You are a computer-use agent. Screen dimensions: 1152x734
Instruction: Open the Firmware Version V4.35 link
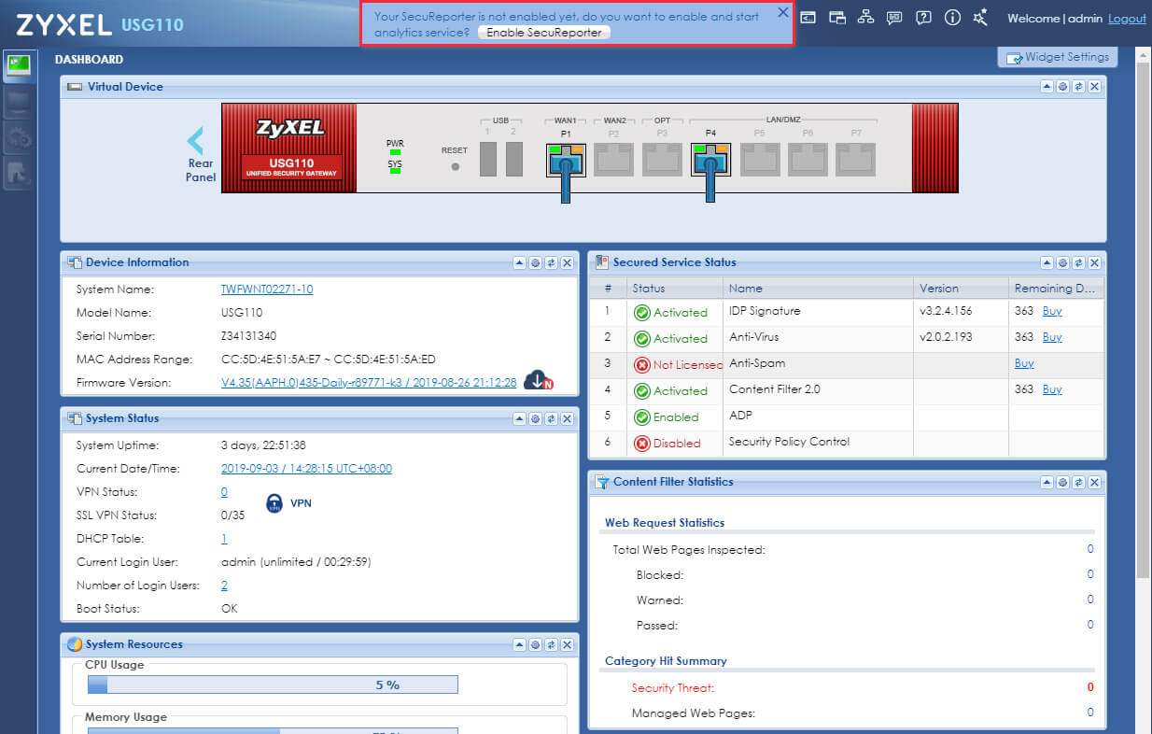(369, 383)
